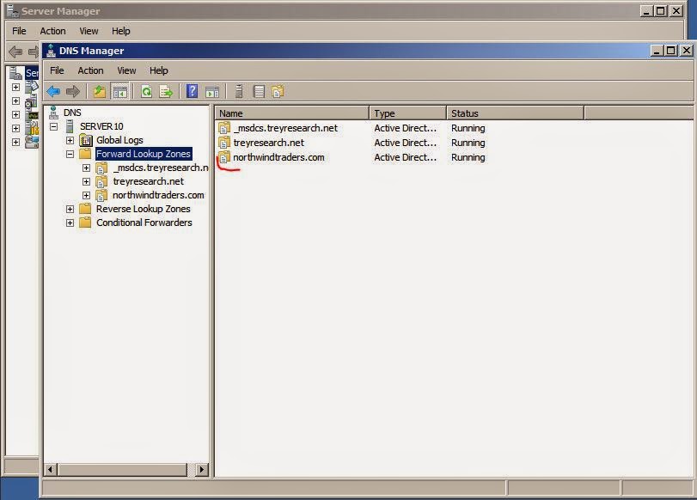Click the Forward arrow in DNS Manager toolbar
The width and height of the screenshot is (697, 500).
click(x=72, y=92)
